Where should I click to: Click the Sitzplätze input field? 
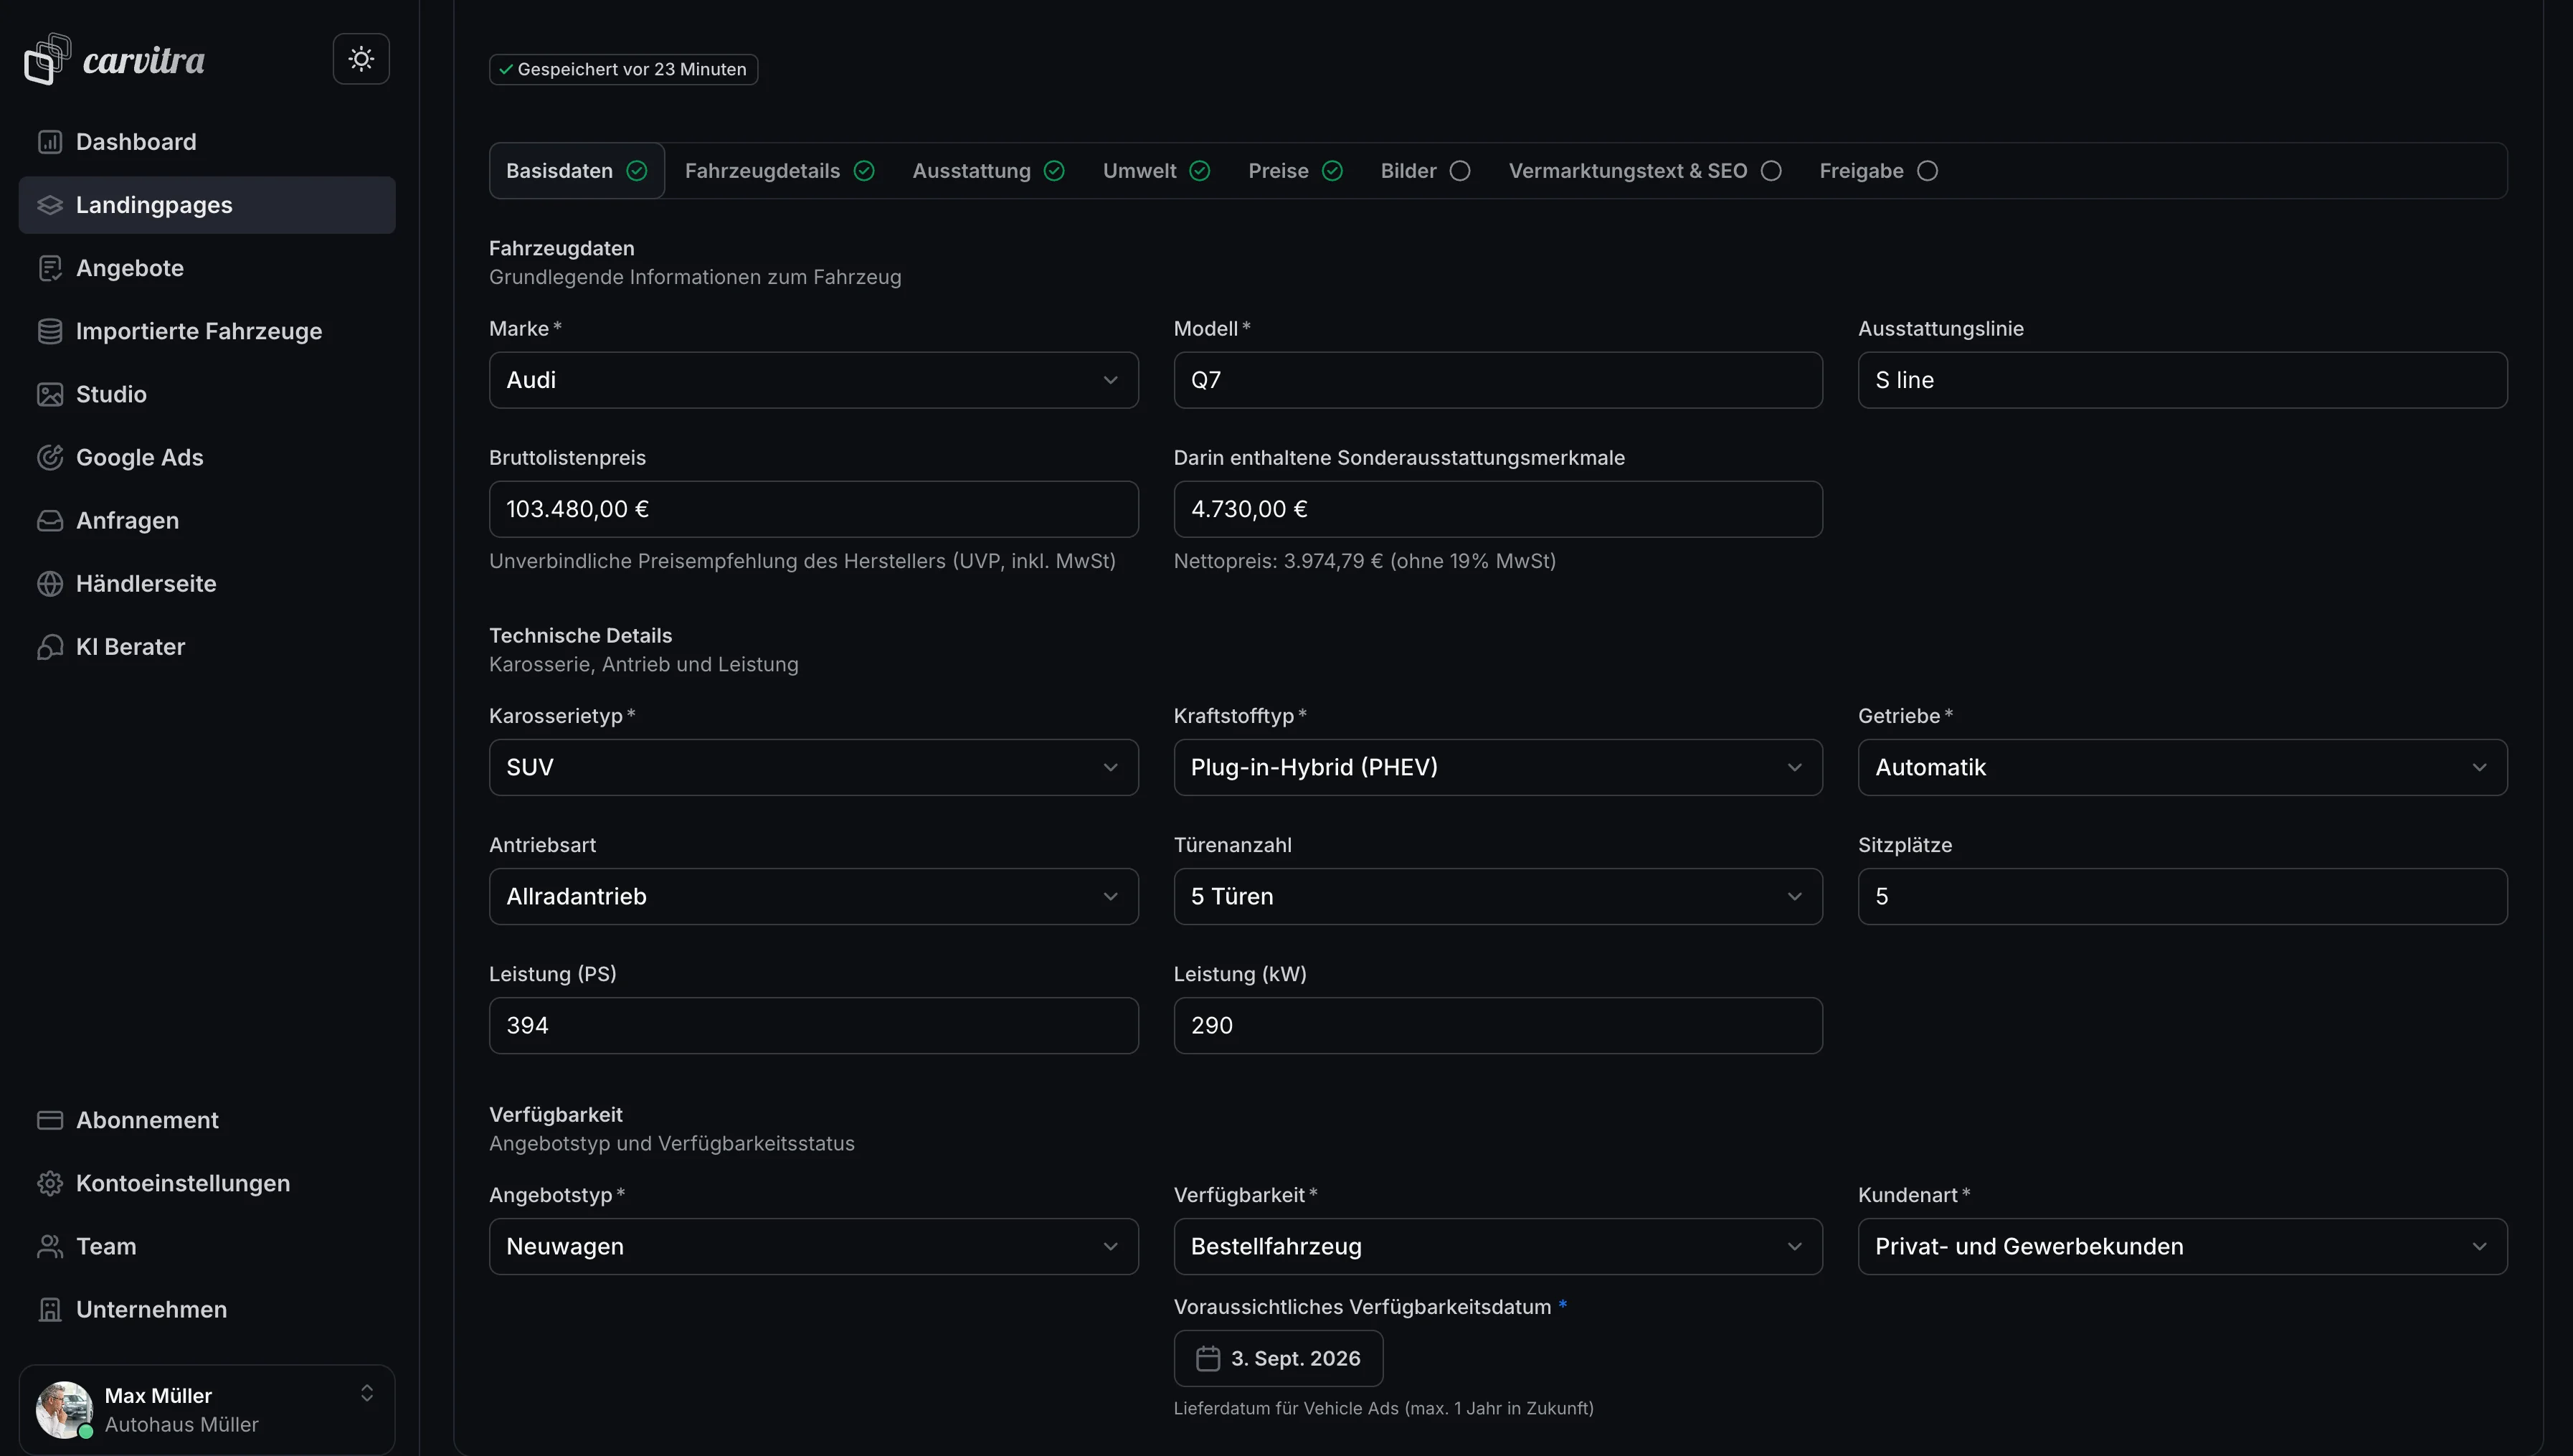pyautogui.click(x=2182, y=896)
